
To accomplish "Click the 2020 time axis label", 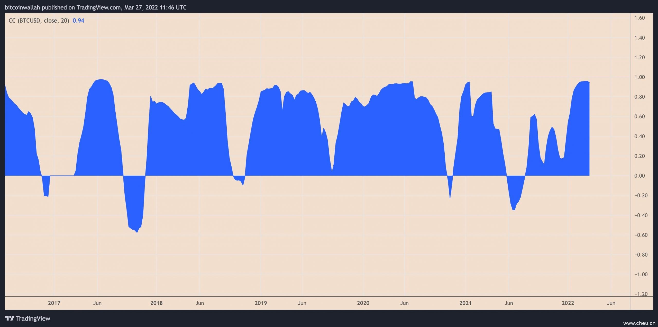I will [x=363, y=303].
